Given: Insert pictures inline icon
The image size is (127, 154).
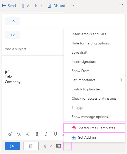Looking at the screenshot, I should (59, 146).
